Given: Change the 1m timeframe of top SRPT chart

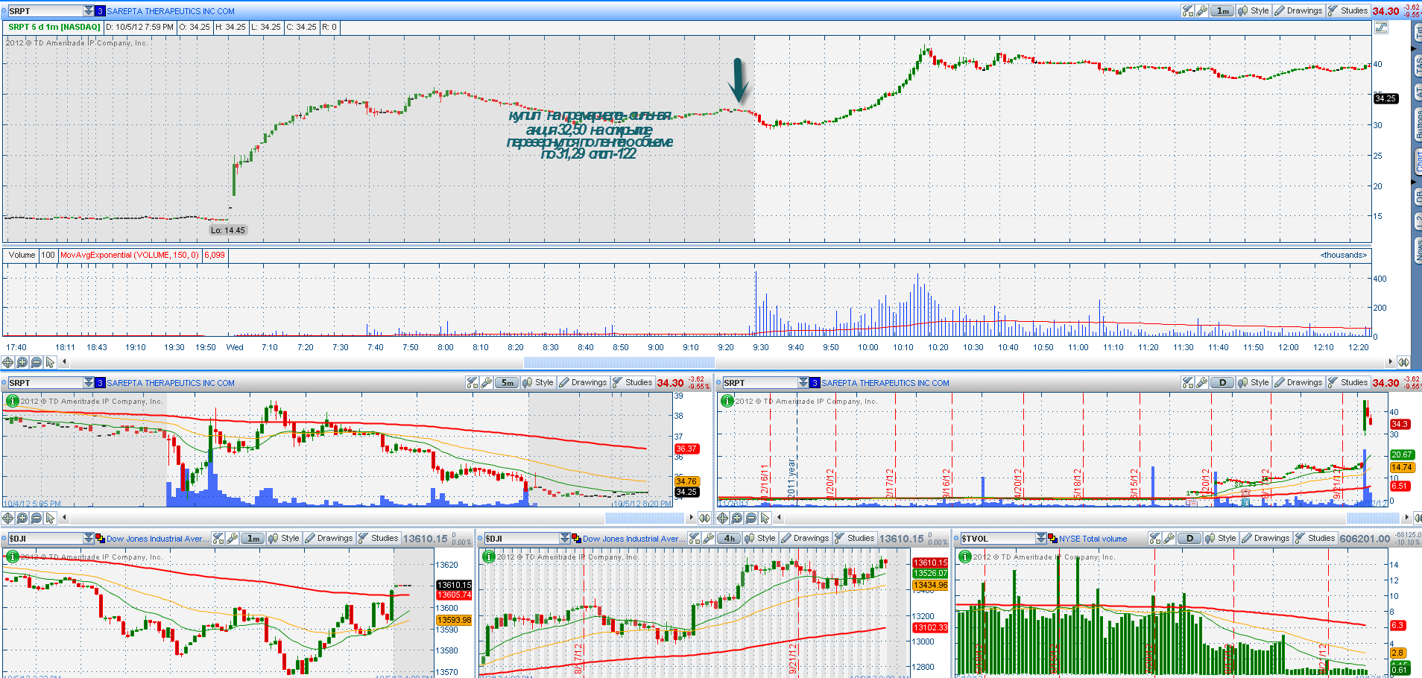Looking at the screenshot, I should [x=1222, y=10].
